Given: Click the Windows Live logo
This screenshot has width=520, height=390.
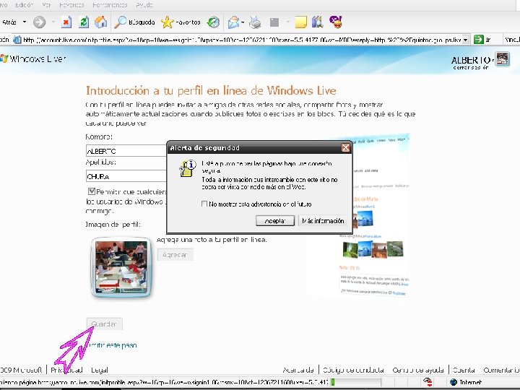Looking at the screenshot, I should [x=32, y=58].
